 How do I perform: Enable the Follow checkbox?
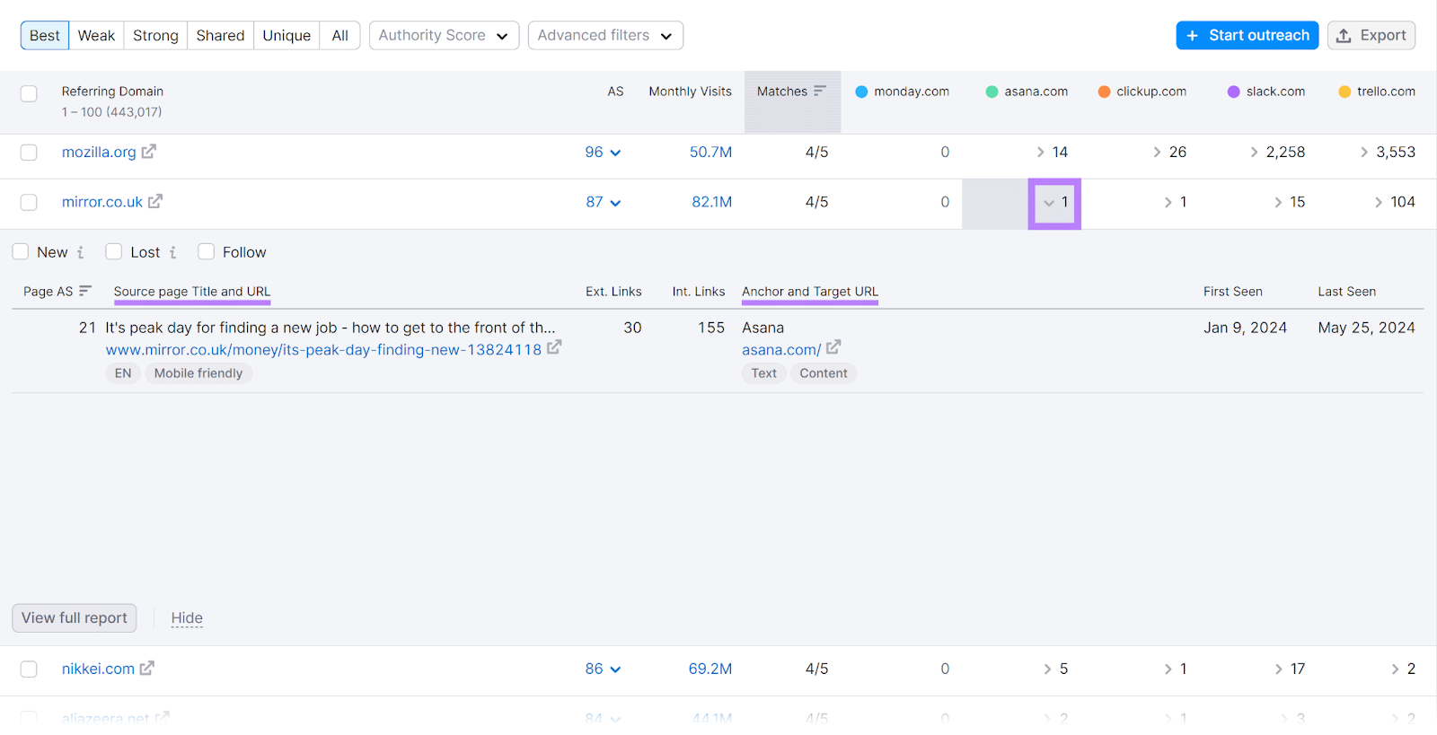point(207,252)
